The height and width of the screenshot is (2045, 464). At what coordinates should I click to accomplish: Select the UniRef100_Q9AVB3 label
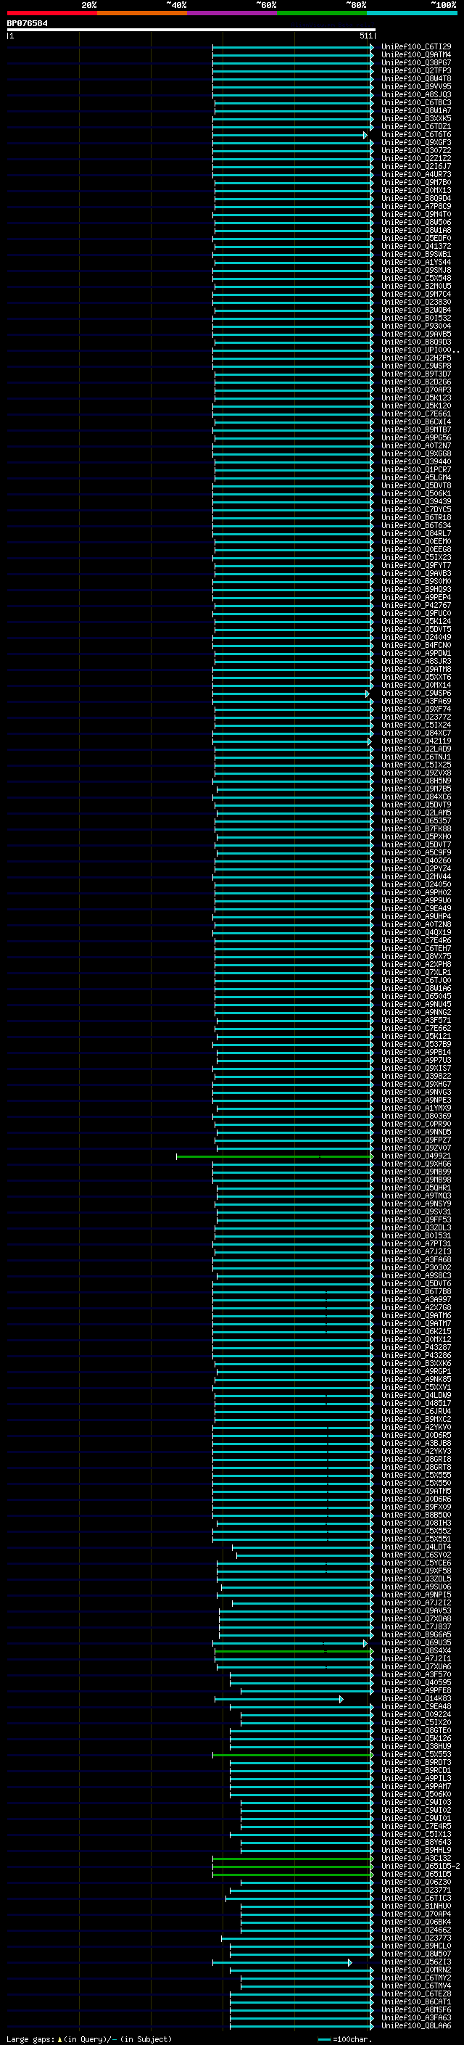point(416,573)
